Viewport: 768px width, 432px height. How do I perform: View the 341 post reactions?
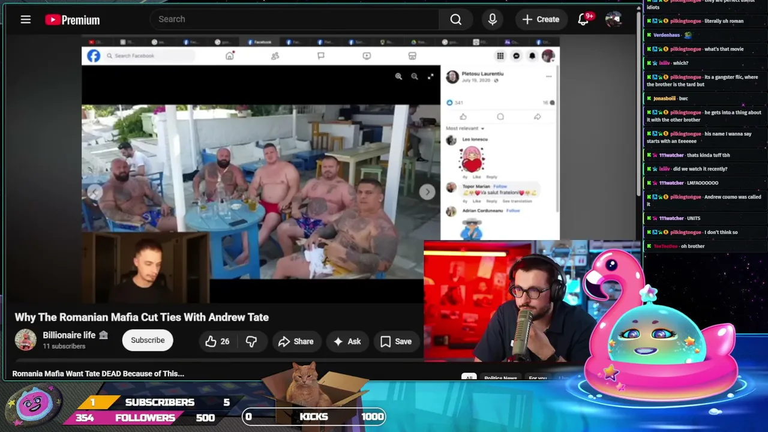[455, 103]
